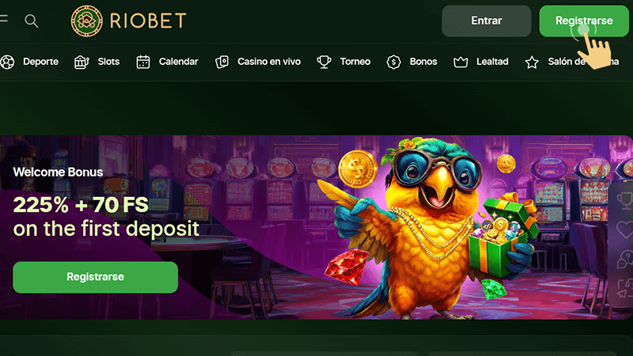Click the crown Lealtad icon
633x356 pixels.
(461, 62)
